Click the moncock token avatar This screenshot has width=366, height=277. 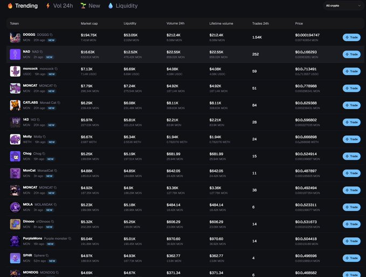15,71
